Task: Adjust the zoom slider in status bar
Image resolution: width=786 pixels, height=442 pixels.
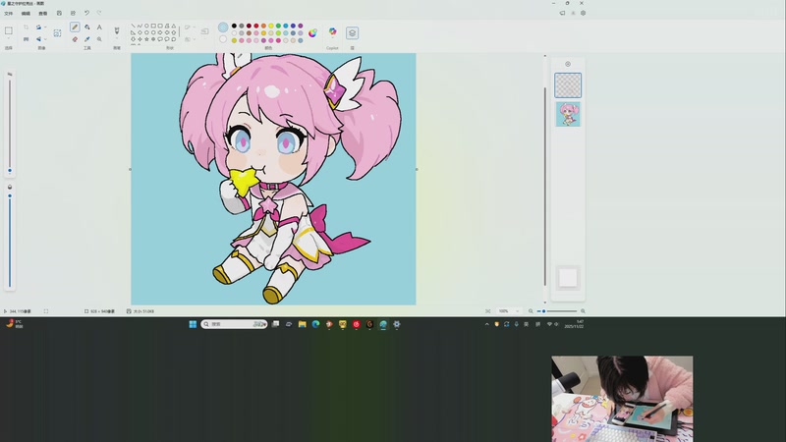Action: (x=557, y=311)
